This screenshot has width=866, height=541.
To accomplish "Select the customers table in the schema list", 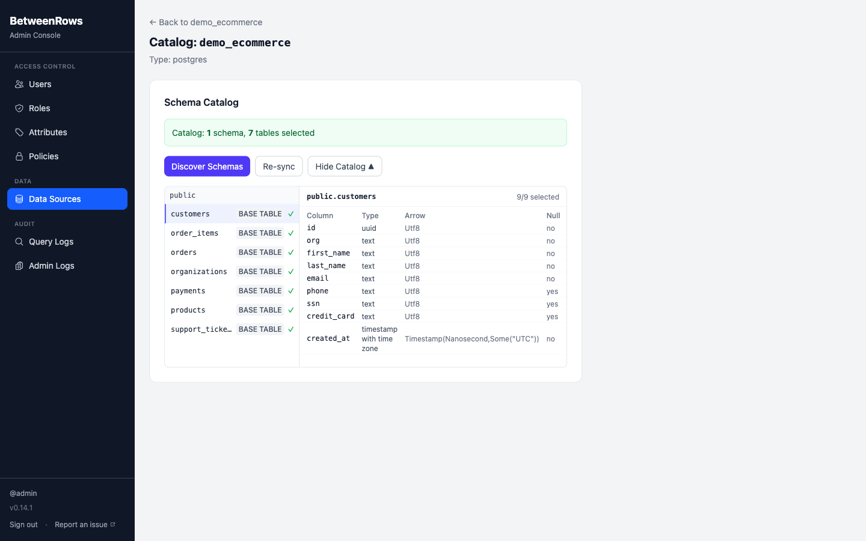I will click(190, 213).
